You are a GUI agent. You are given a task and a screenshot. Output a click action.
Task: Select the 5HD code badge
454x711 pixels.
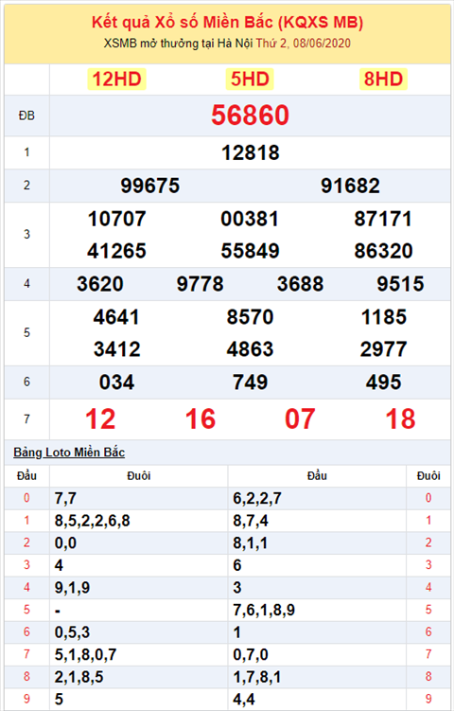(250, 79)
